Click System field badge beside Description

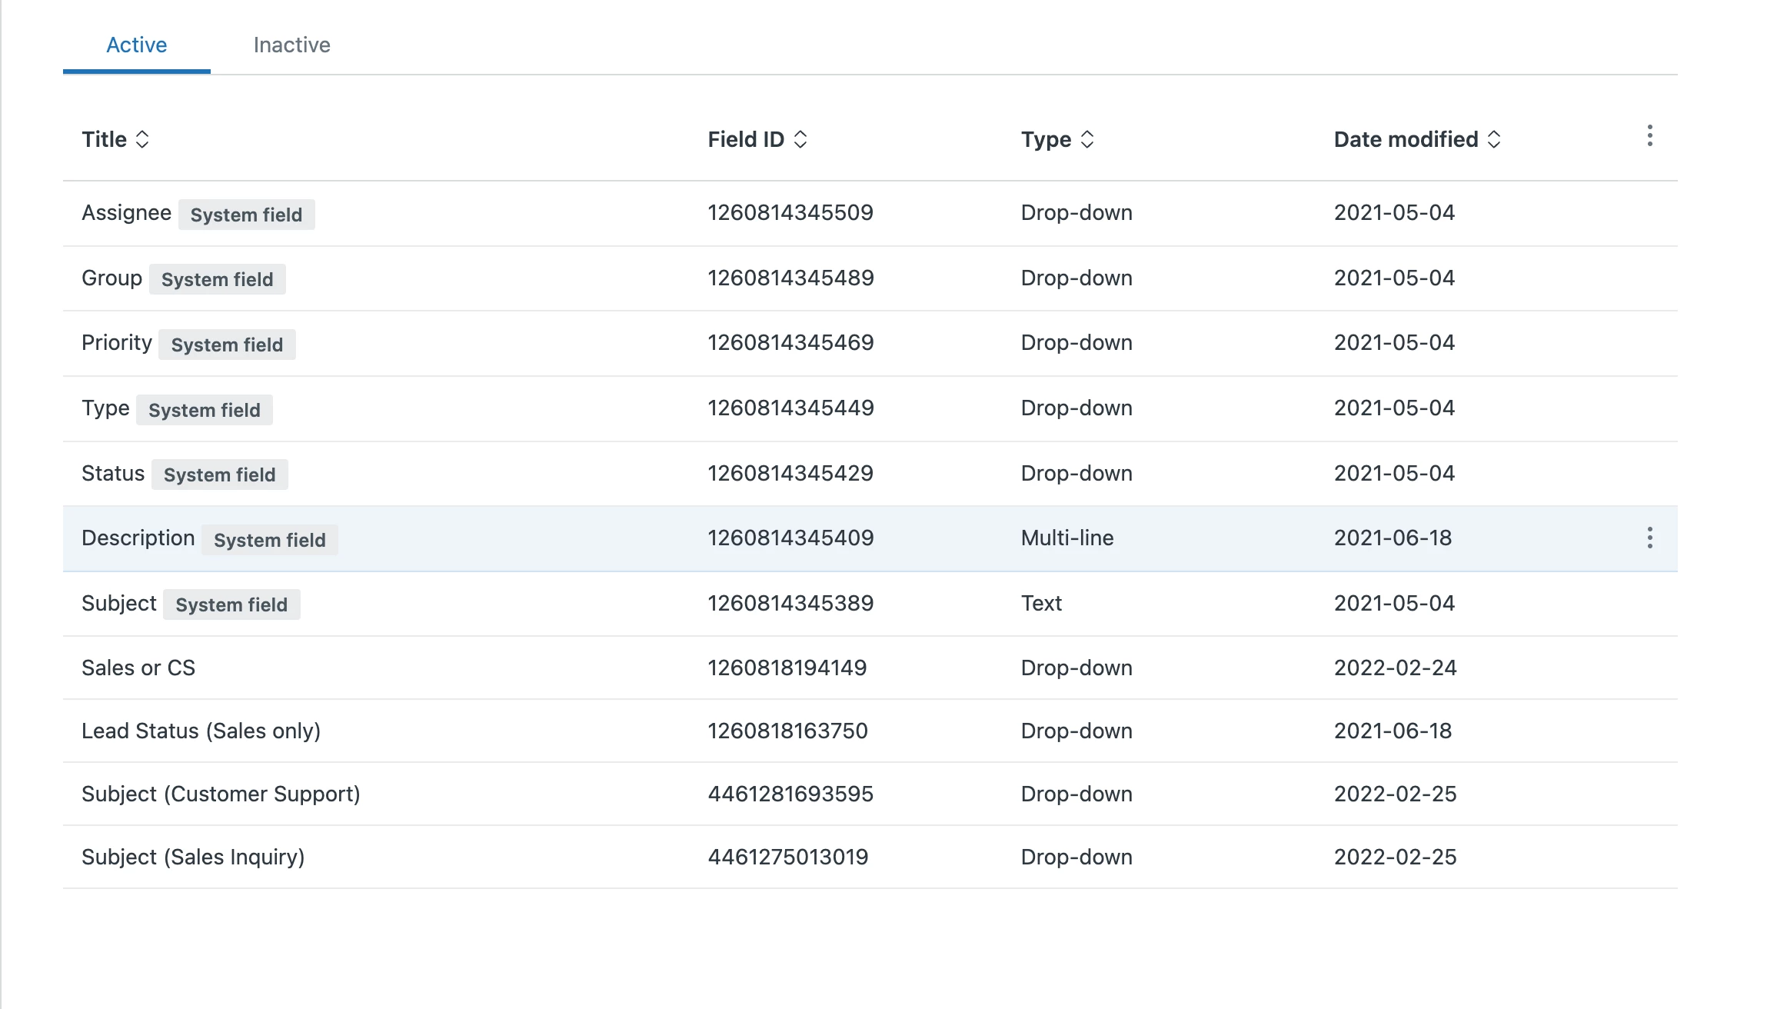click(x=269, y=540)
